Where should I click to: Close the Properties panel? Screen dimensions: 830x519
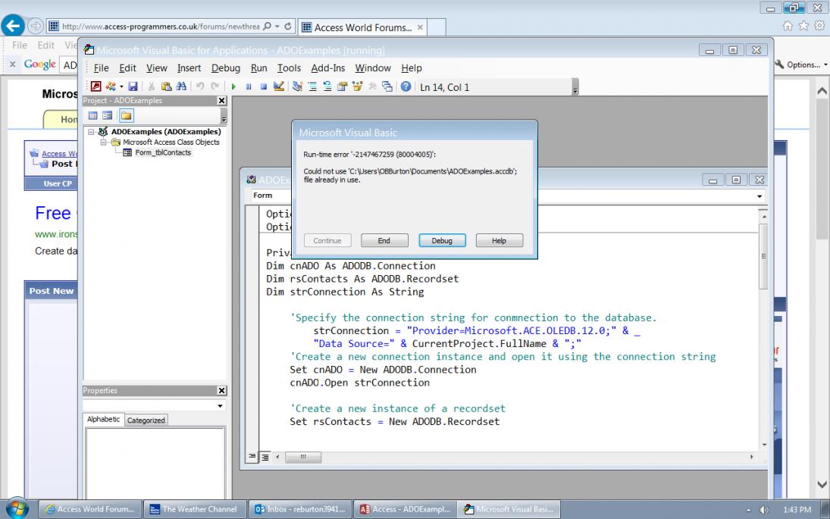[222, 390]
